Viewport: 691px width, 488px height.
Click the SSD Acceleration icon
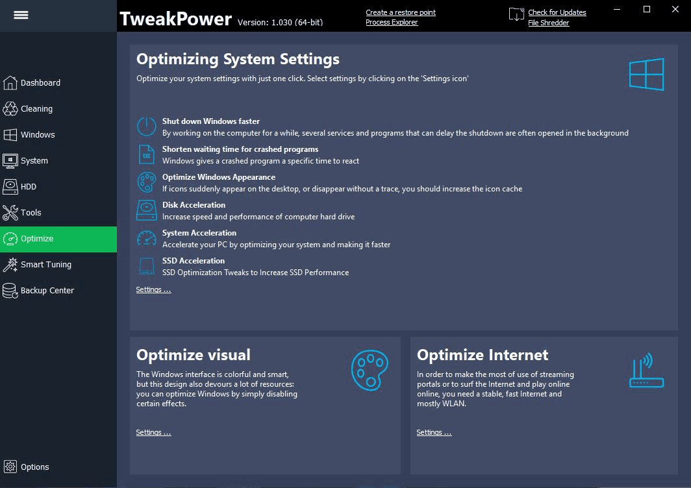pos(146,266)
